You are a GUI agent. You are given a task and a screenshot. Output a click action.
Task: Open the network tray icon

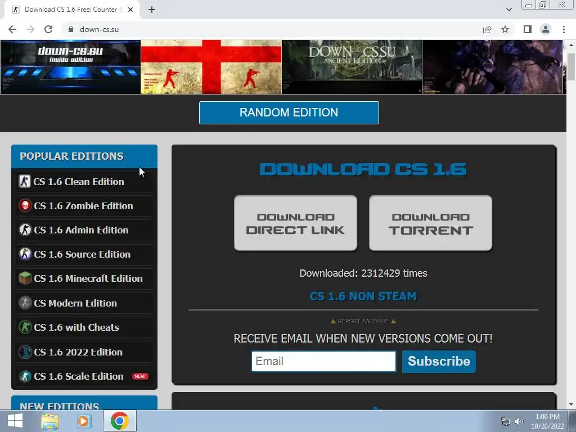coord(506,421)
